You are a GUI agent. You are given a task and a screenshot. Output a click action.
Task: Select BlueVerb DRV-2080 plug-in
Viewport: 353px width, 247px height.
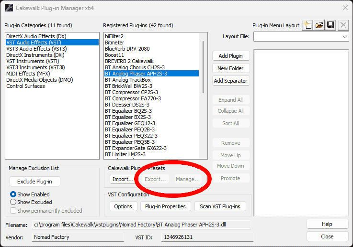(x=127, y=49)
